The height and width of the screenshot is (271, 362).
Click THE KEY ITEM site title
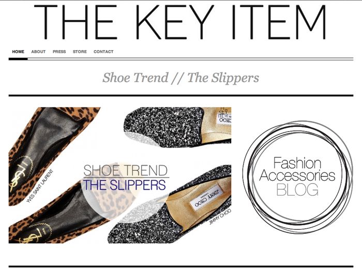(180, 22)
